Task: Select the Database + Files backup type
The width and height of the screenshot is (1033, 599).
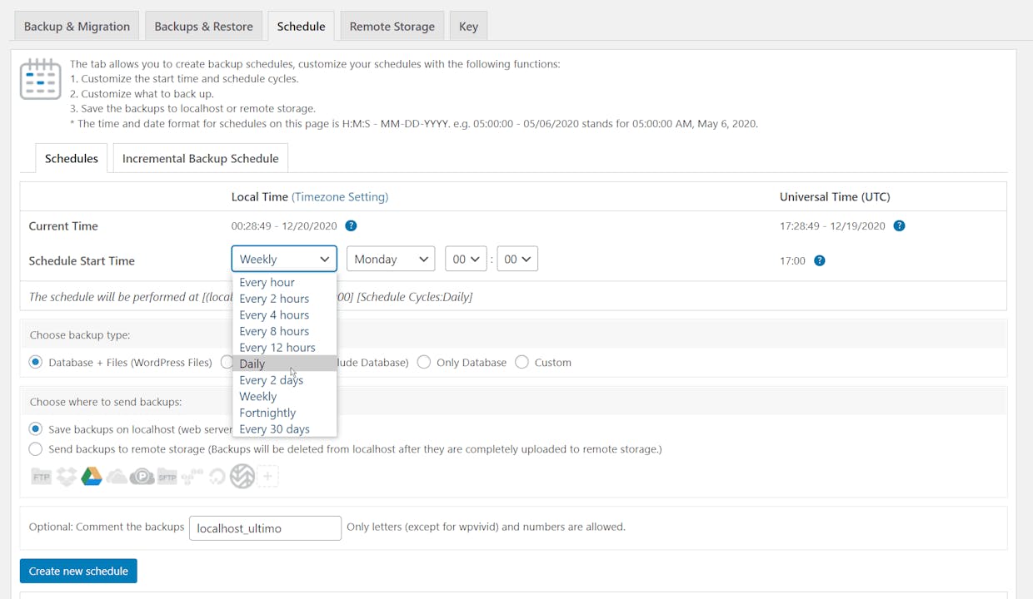Action: (36, 362)
